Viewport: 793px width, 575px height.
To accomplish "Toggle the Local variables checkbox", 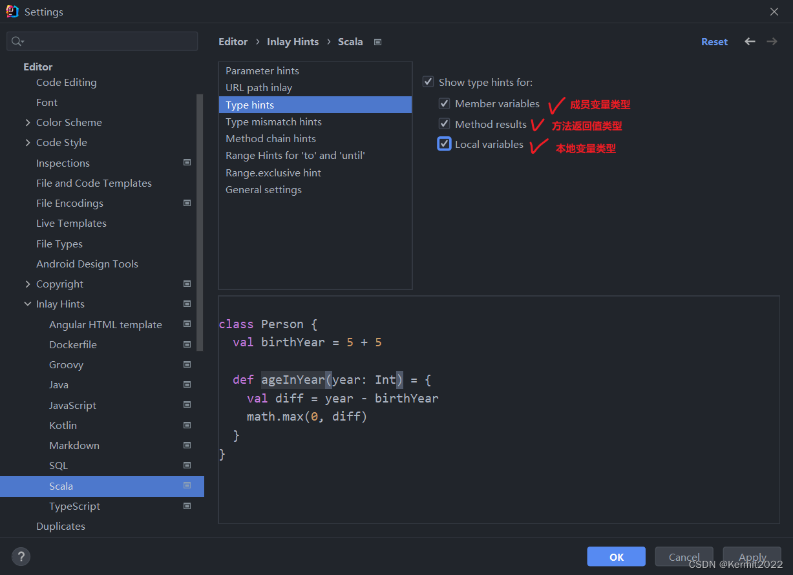I will tap(444, 144).
